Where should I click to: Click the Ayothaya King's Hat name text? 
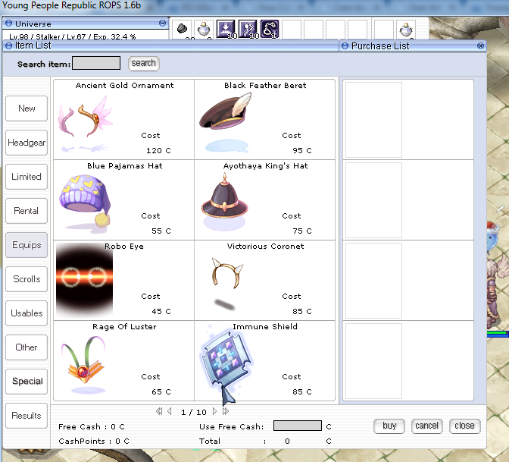tap(265, 166)
